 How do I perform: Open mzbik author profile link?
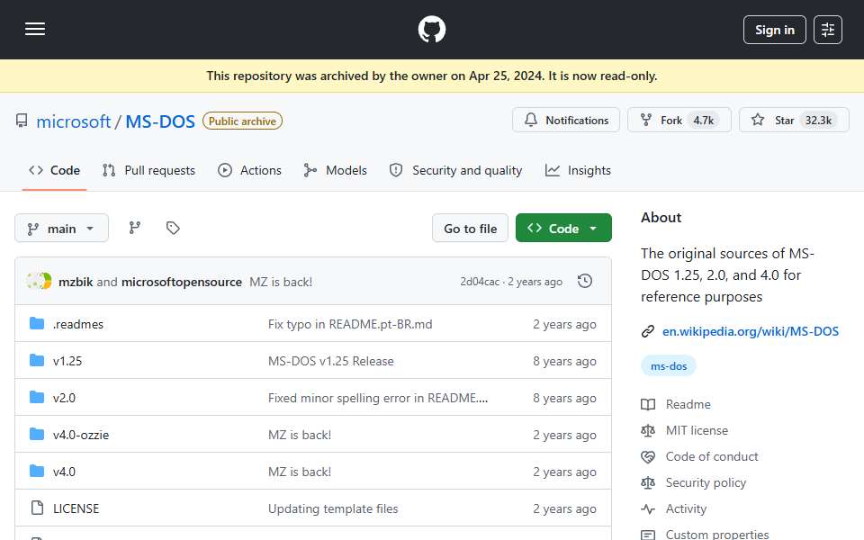click(76, 282)
